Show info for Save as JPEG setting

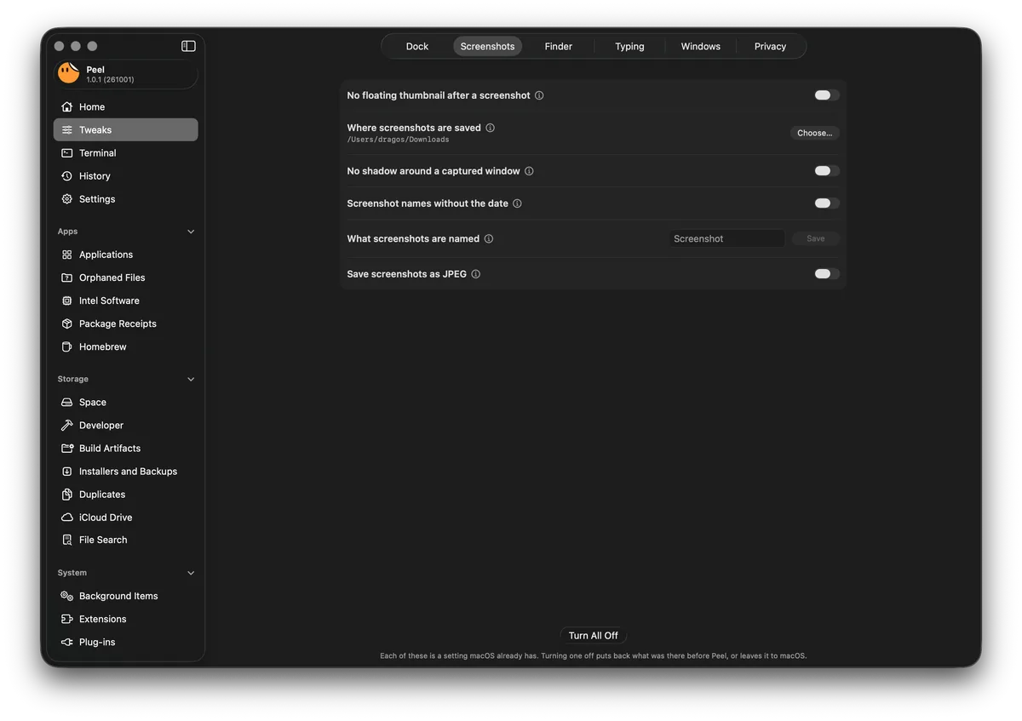coord(476,274)
